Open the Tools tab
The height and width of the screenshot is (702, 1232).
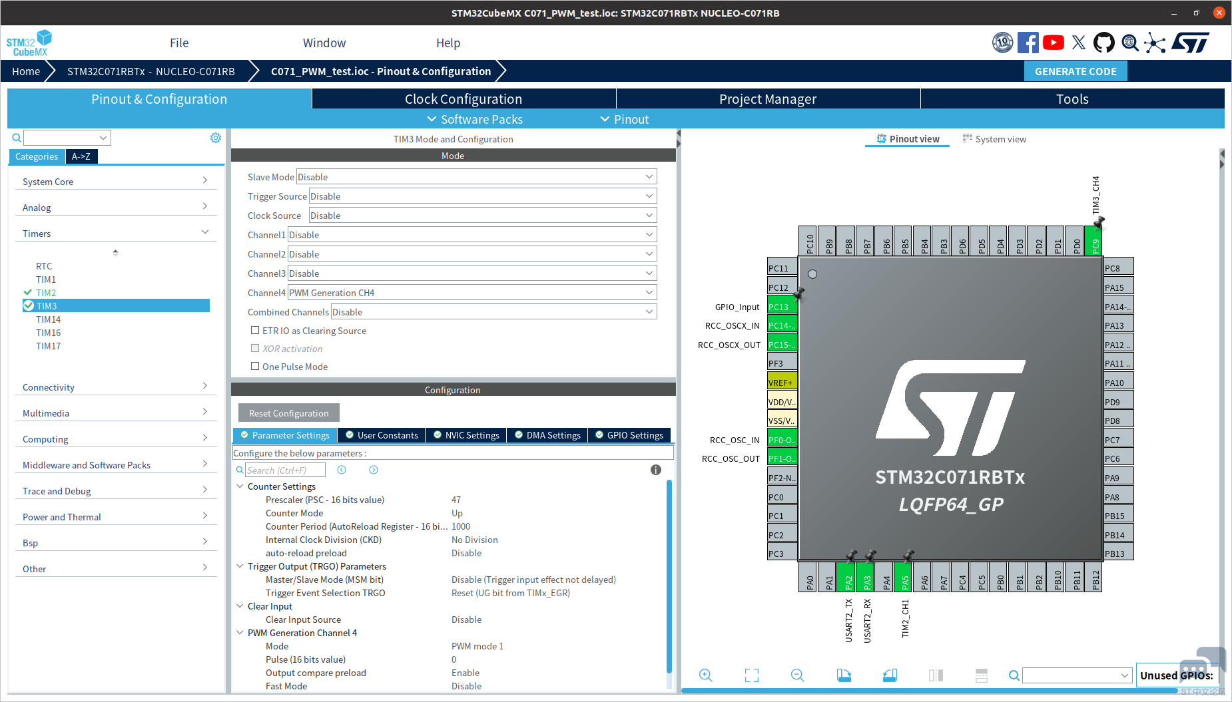coord(1072,98)
